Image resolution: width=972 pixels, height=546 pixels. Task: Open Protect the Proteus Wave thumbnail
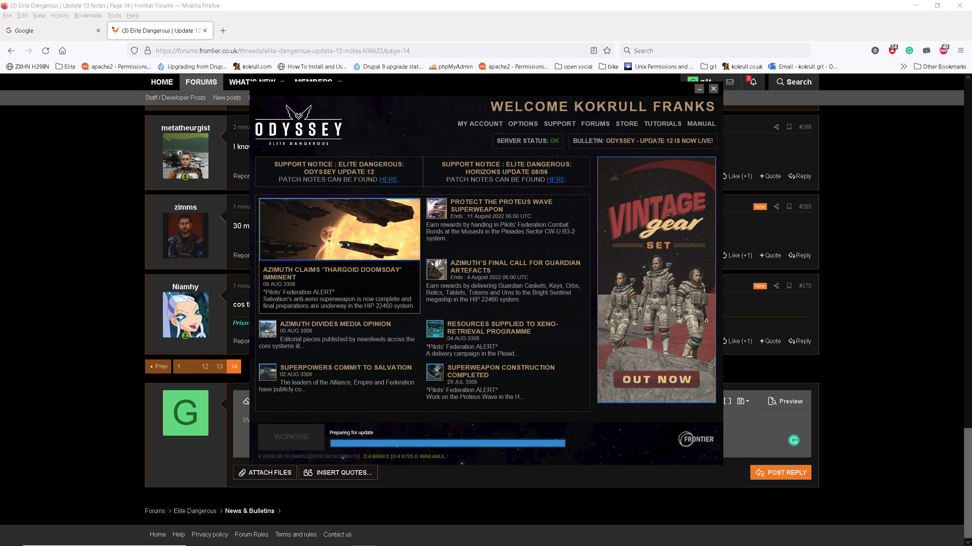tap(436, 208)
